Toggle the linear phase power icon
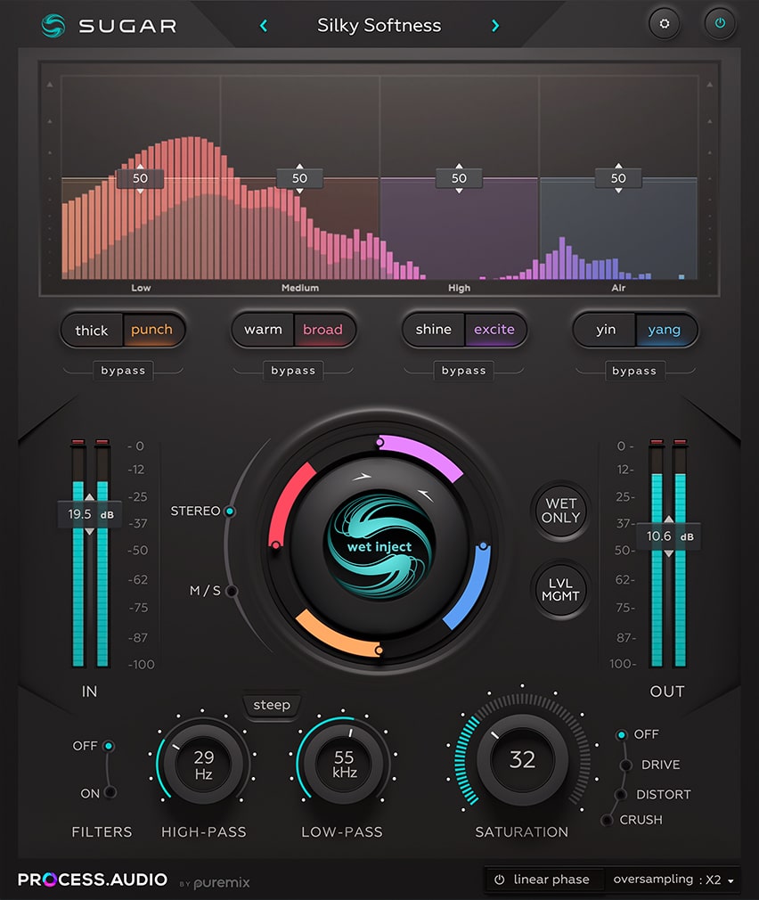Image resolution: width=759 pixels, height=900 pixels. [500, 880]
